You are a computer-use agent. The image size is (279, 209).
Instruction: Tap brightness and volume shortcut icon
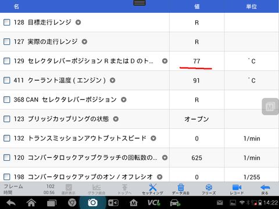point(113,203)
